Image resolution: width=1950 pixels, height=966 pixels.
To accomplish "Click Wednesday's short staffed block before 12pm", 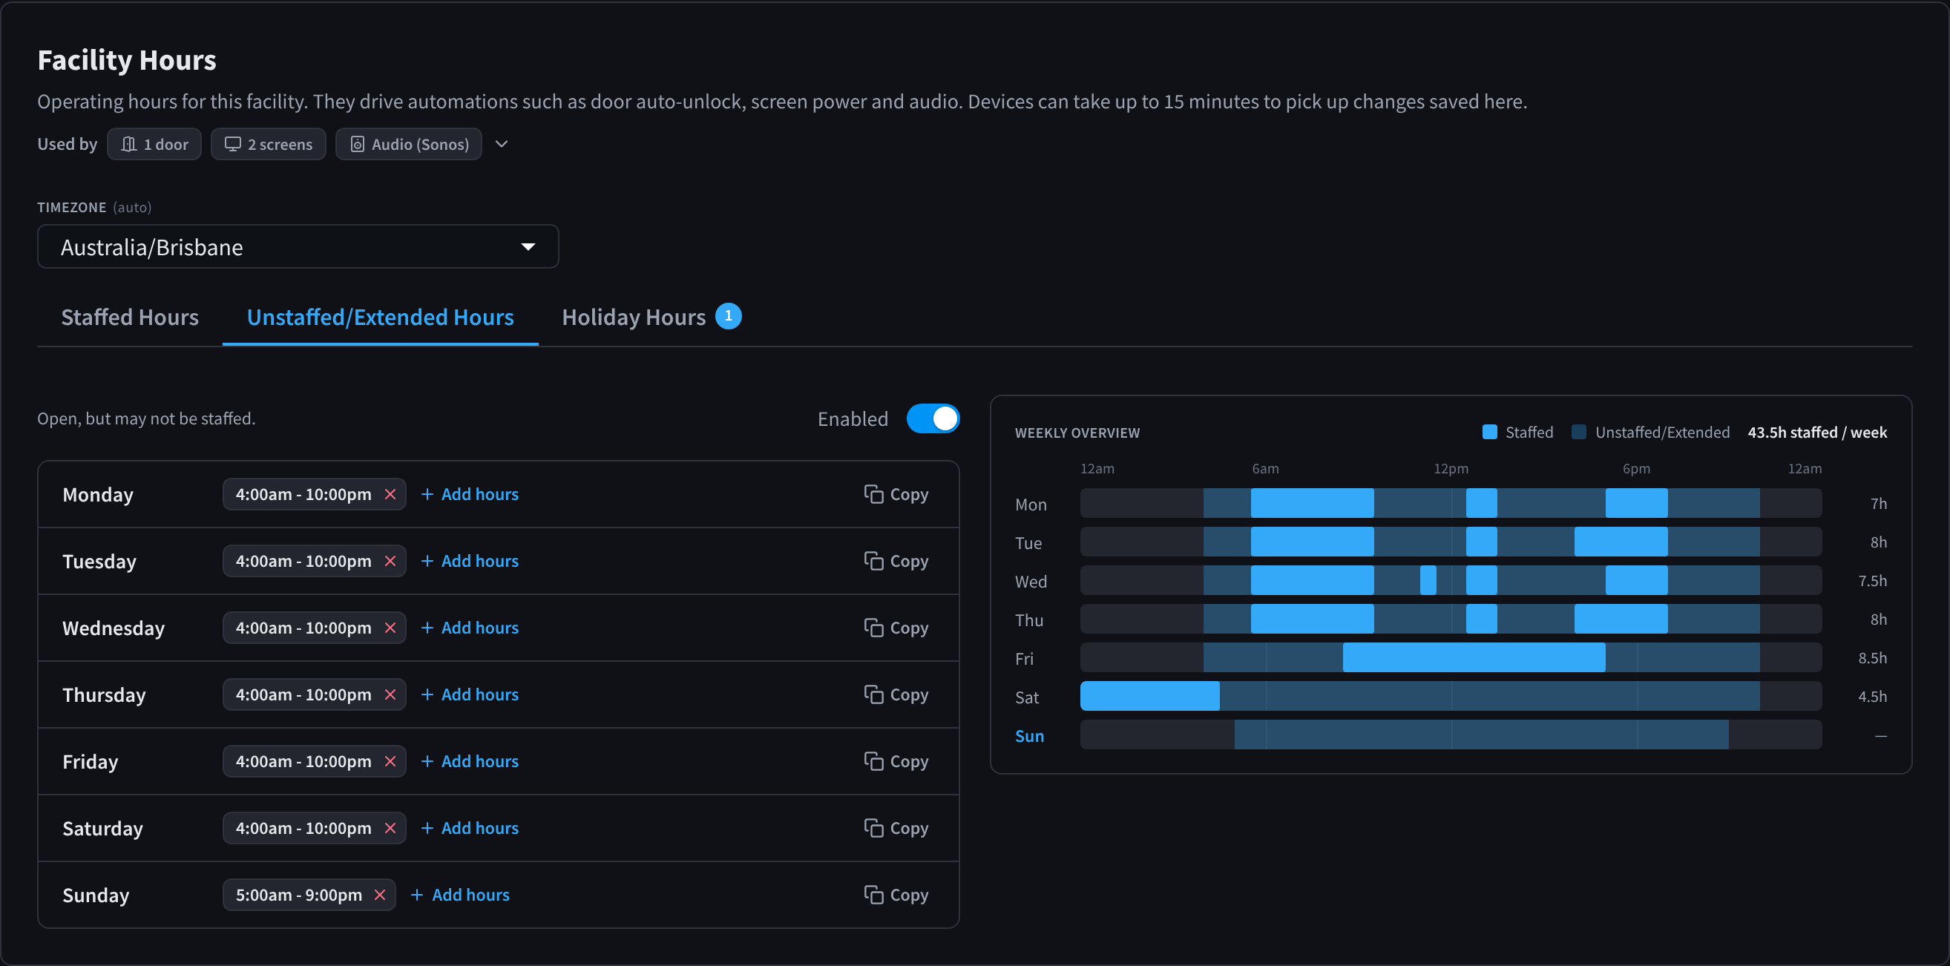I will point(1428,580).
